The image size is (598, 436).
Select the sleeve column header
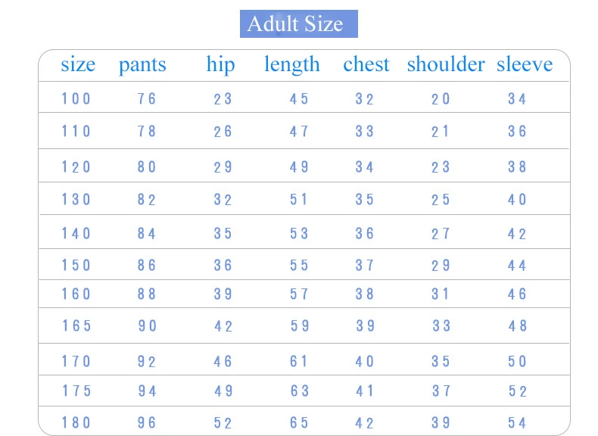pyautogui.click(x=525, y=64)
